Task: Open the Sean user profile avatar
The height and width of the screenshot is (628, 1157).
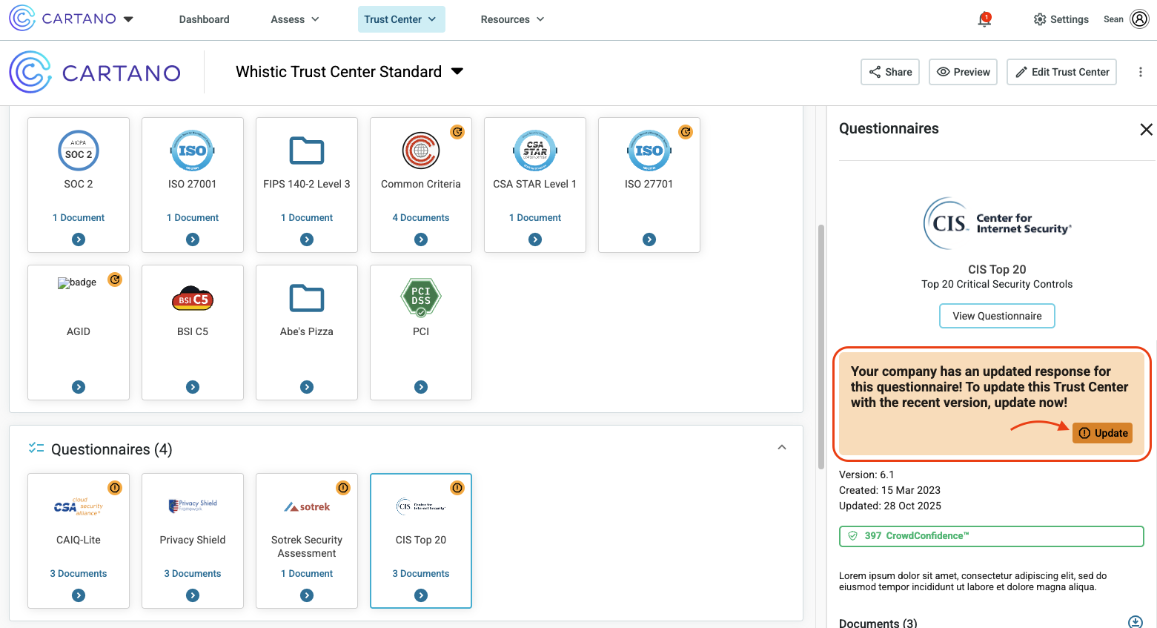Action: (1139, 19)
